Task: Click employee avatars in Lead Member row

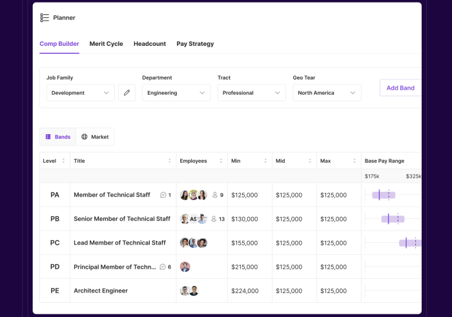Action: (x=194, y=243)
